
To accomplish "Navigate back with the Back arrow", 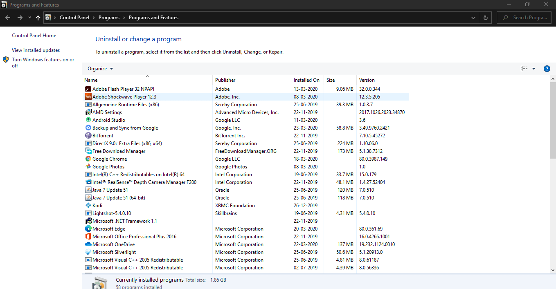I will [x=8, y=18].
